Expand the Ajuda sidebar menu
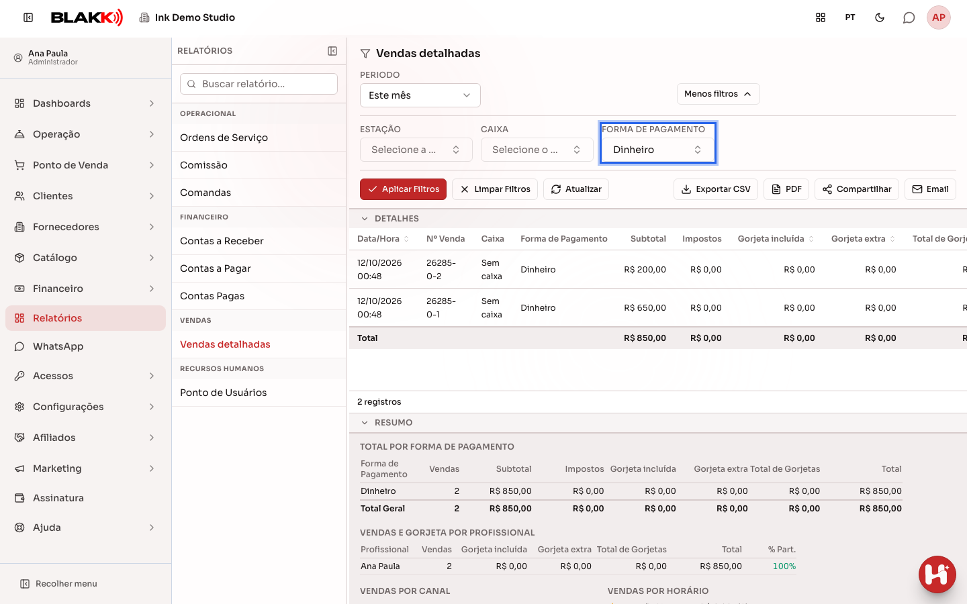 [x=85, y=527]
